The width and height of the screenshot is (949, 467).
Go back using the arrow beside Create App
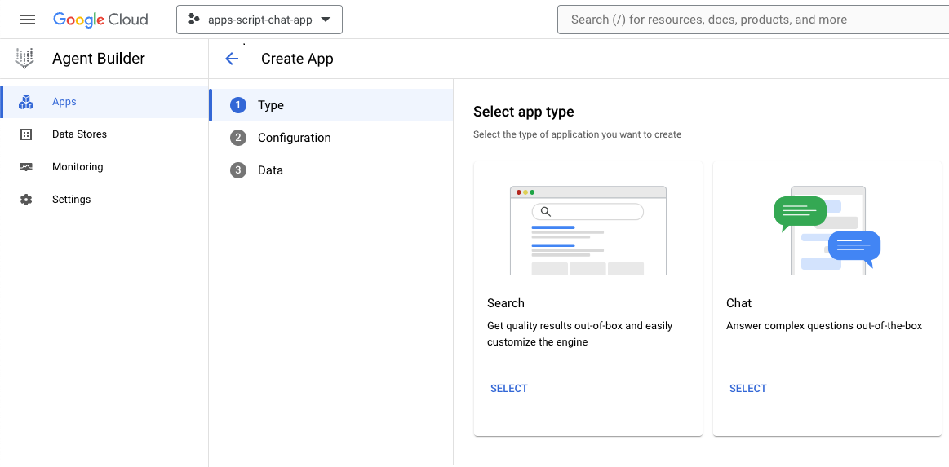(x=232, y=59)
